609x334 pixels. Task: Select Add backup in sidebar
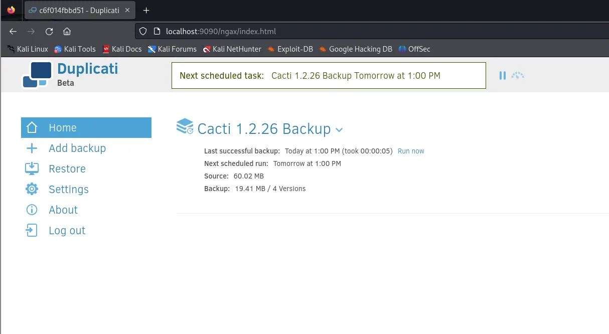coord(77,148)
